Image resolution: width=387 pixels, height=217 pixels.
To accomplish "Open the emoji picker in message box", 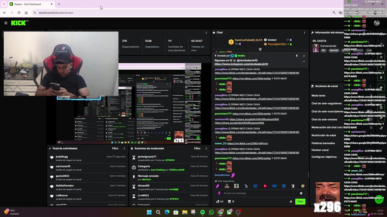I will click(x=301, y=193).
